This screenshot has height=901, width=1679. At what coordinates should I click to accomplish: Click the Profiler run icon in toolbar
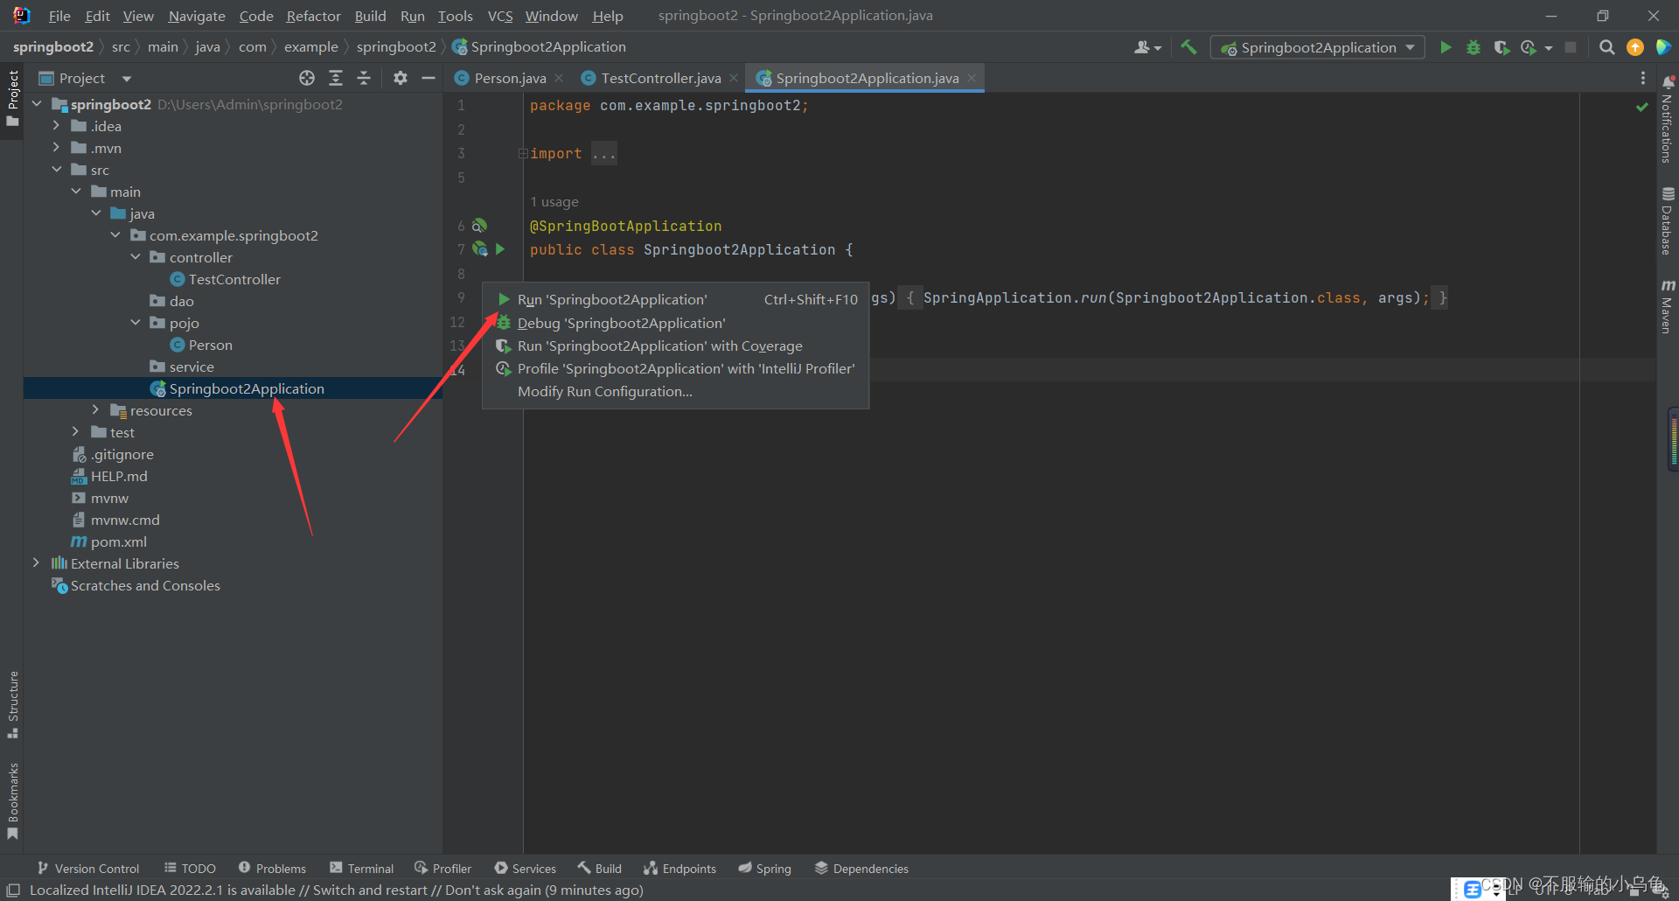click(1529, 47)
